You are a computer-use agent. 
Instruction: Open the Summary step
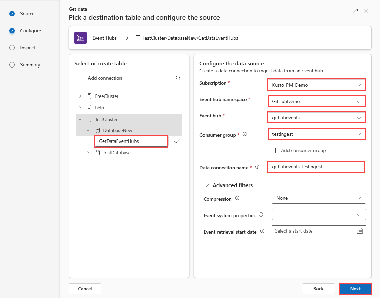click(x=30, y=65)
